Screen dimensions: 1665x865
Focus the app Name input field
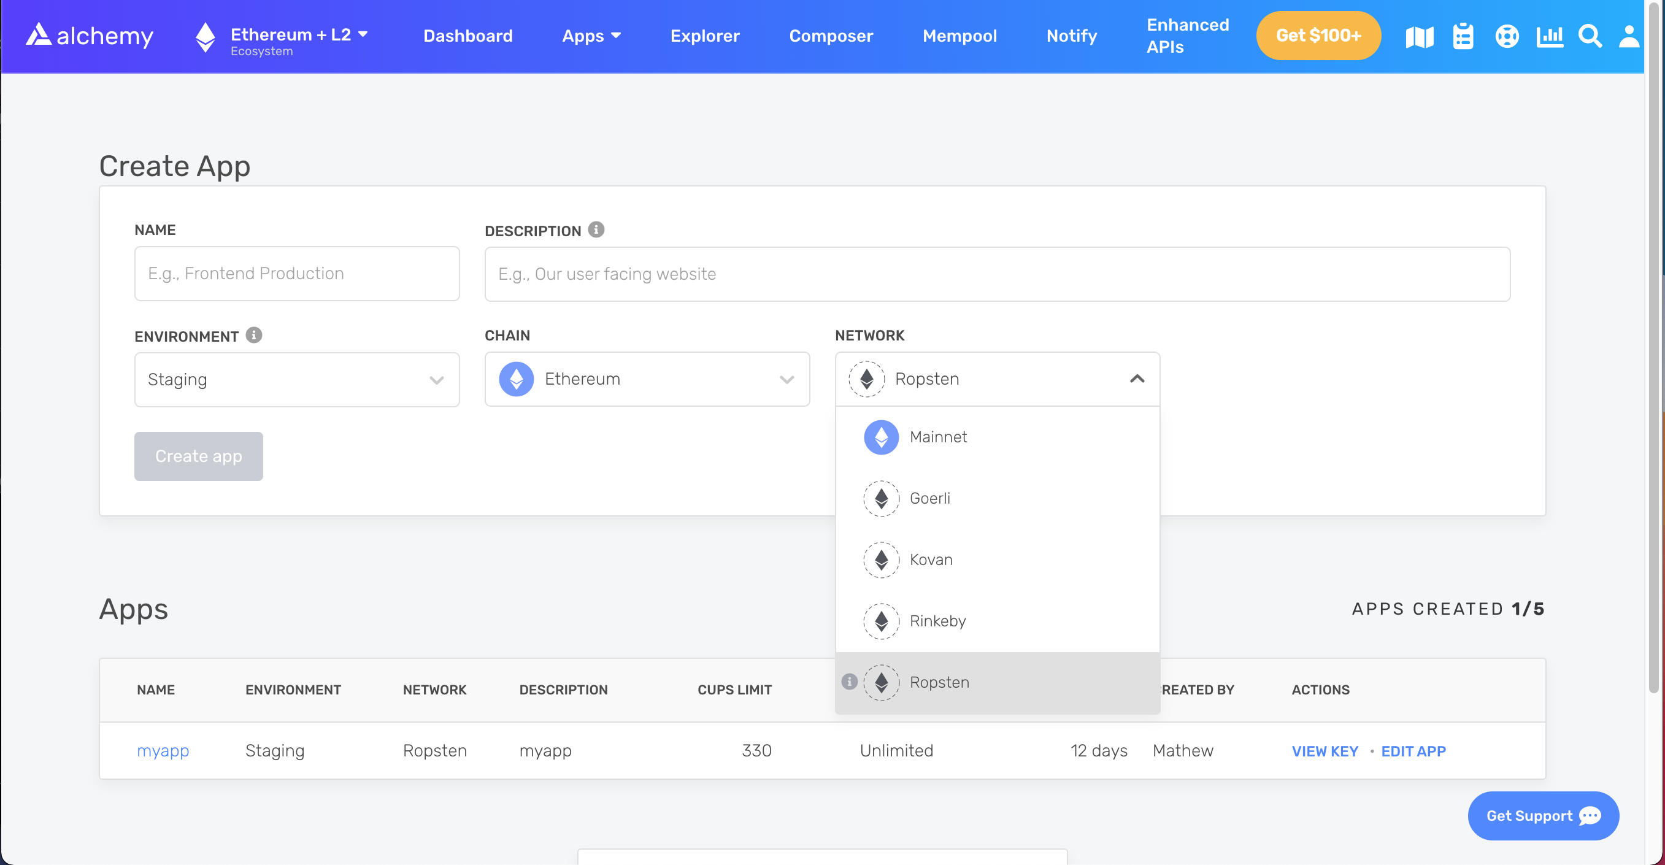297,274
